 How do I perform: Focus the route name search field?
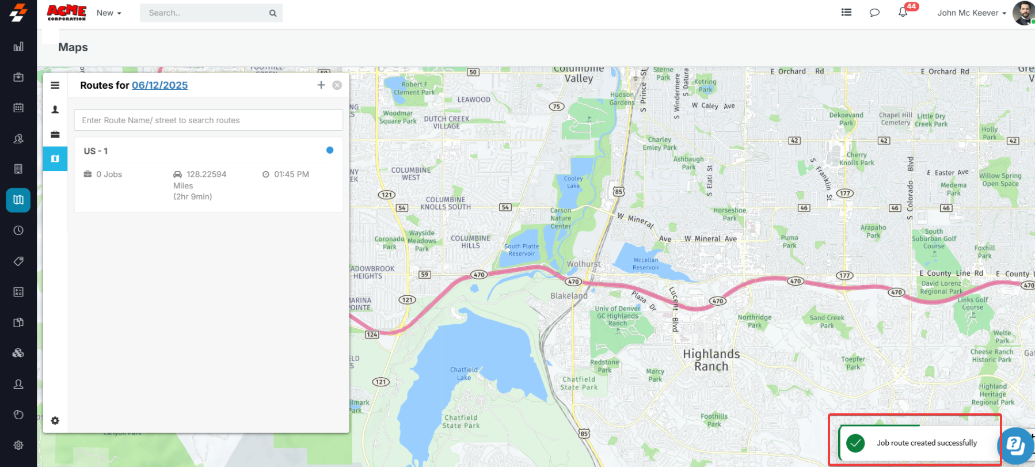pos(208,120)
